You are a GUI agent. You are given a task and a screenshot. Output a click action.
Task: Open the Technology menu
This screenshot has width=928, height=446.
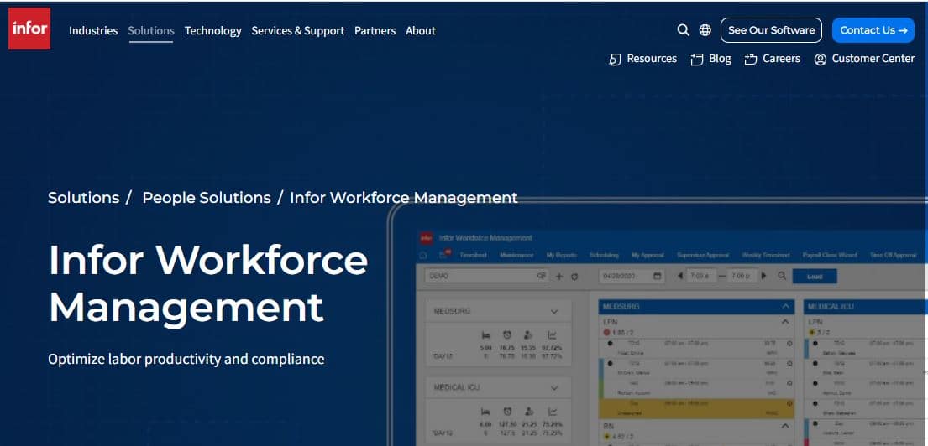tap(213, 31)
